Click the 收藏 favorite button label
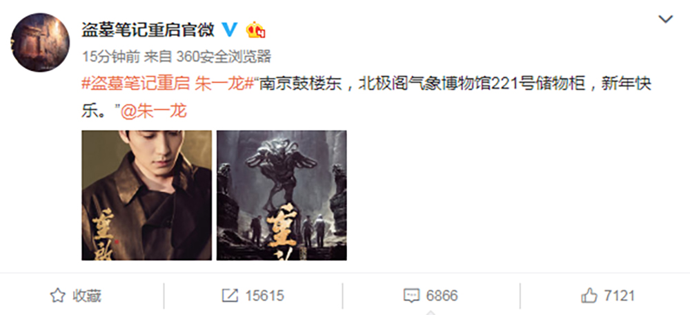 [x=87, y=296]
